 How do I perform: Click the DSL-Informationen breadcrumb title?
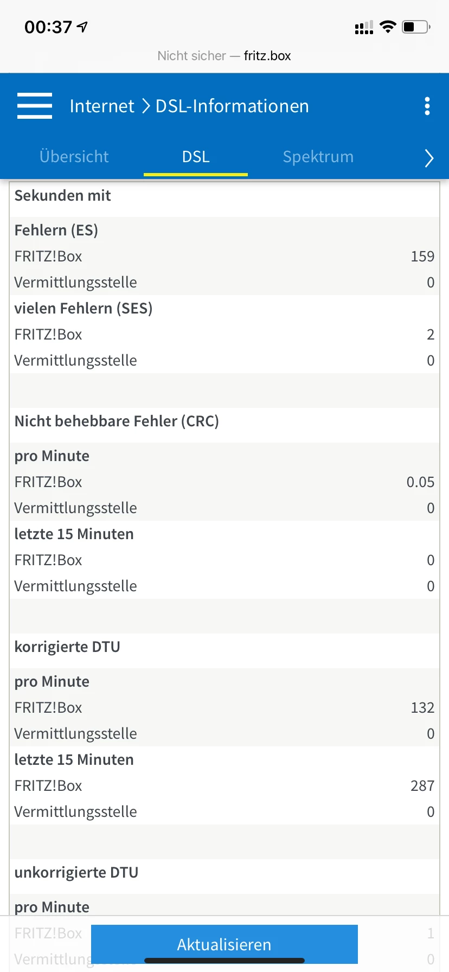tap(232, 106)
